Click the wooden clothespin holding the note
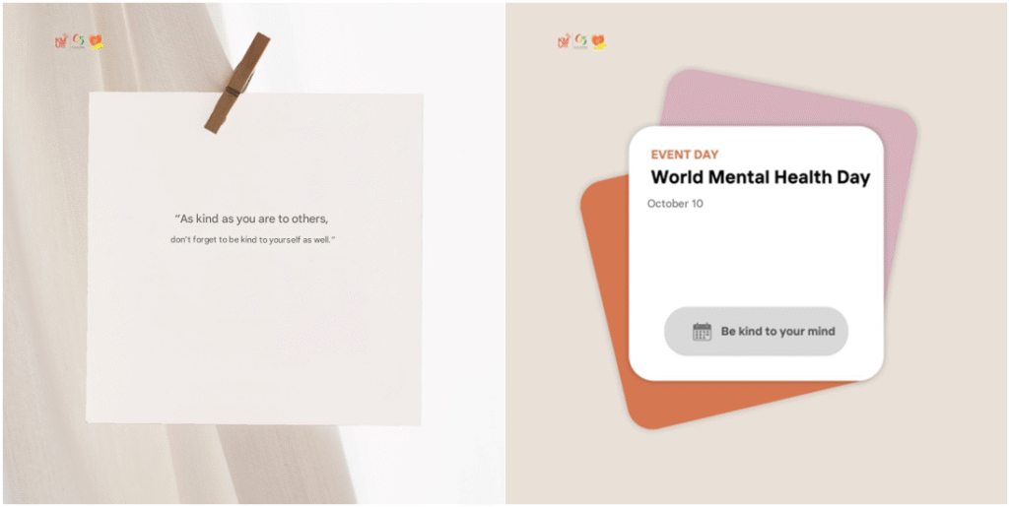Viewport: 1009px width, 507px height. (x=237, y=83)
